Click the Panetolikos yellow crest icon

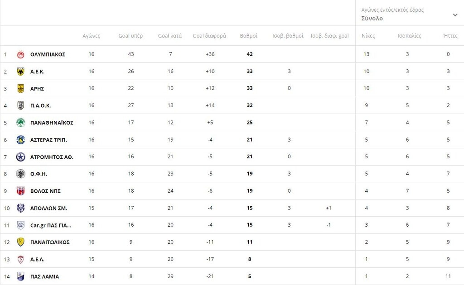[20, 242]
